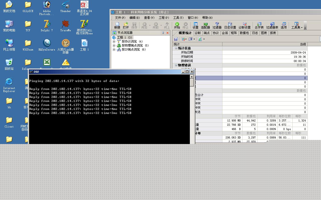The height and width of the screenshot is (200, 321).
Task: Click the 开始 (Start) capture toolbar icon
Action: pos(177,25)
